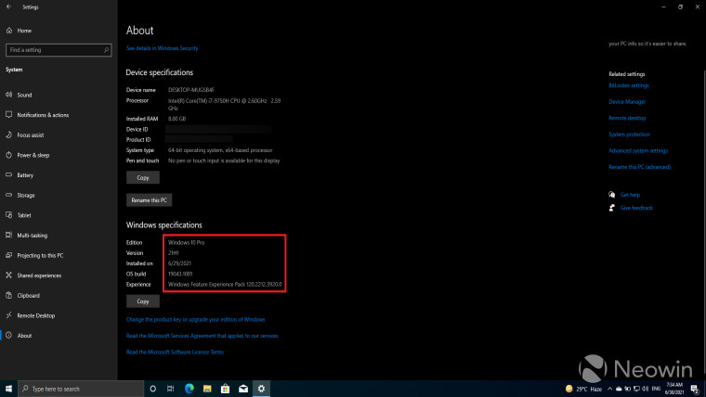Open Cortana circle on taskbar

click(152, 389)
